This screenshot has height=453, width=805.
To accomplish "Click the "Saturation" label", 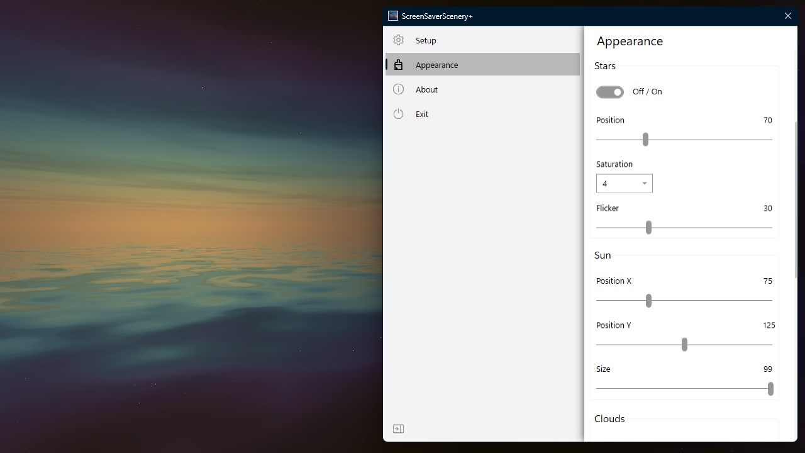I will 614,164.
